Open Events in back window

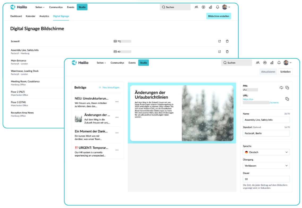pyautogui.click(x=71, y=7)
